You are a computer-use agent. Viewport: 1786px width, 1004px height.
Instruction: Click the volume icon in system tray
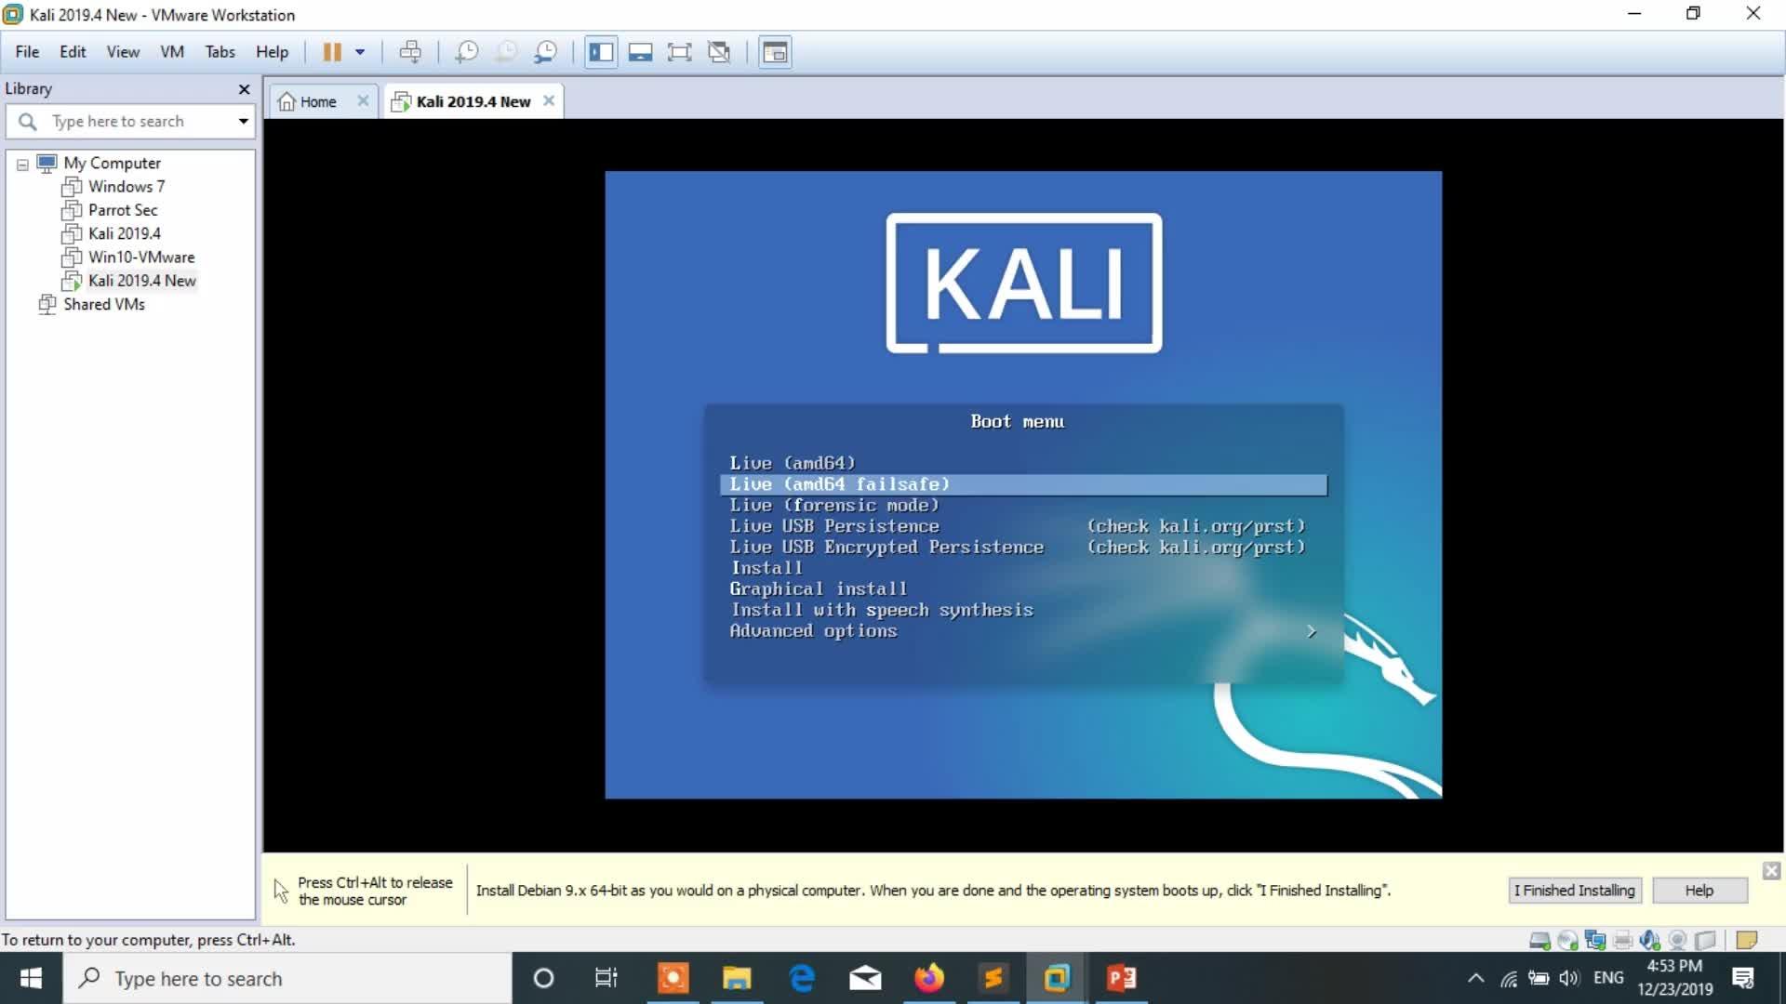(x=1570, y=978)
